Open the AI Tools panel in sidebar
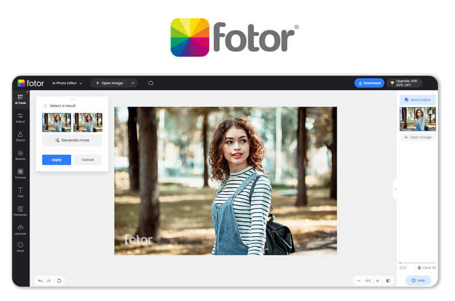 (20, 99)
